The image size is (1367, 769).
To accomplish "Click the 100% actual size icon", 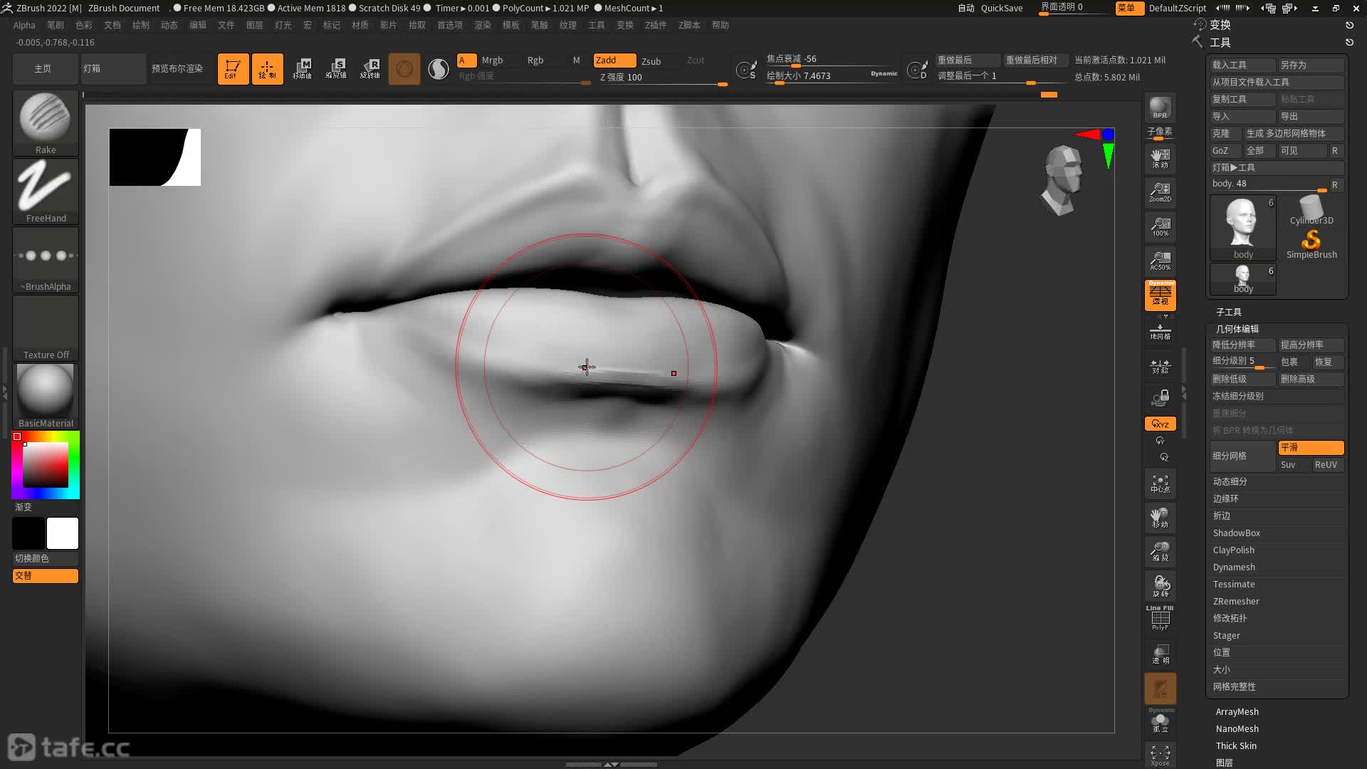I will click(x=1160, y=226).
